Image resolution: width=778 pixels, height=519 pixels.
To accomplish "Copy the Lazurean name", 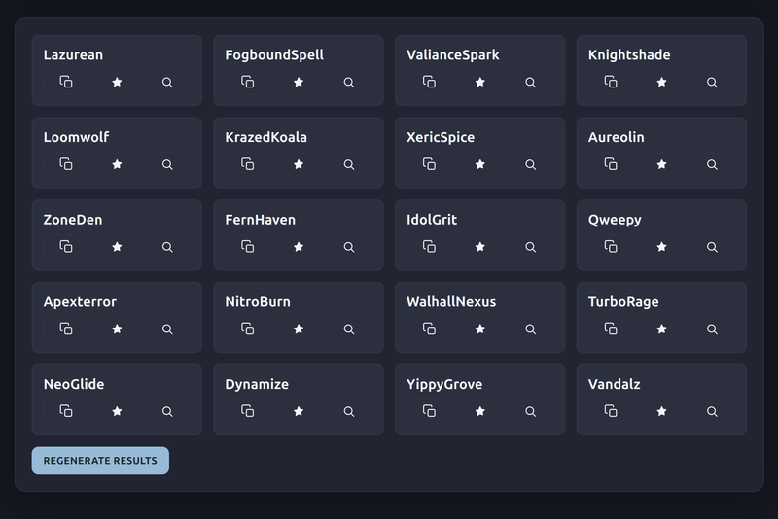I will 66,82.
